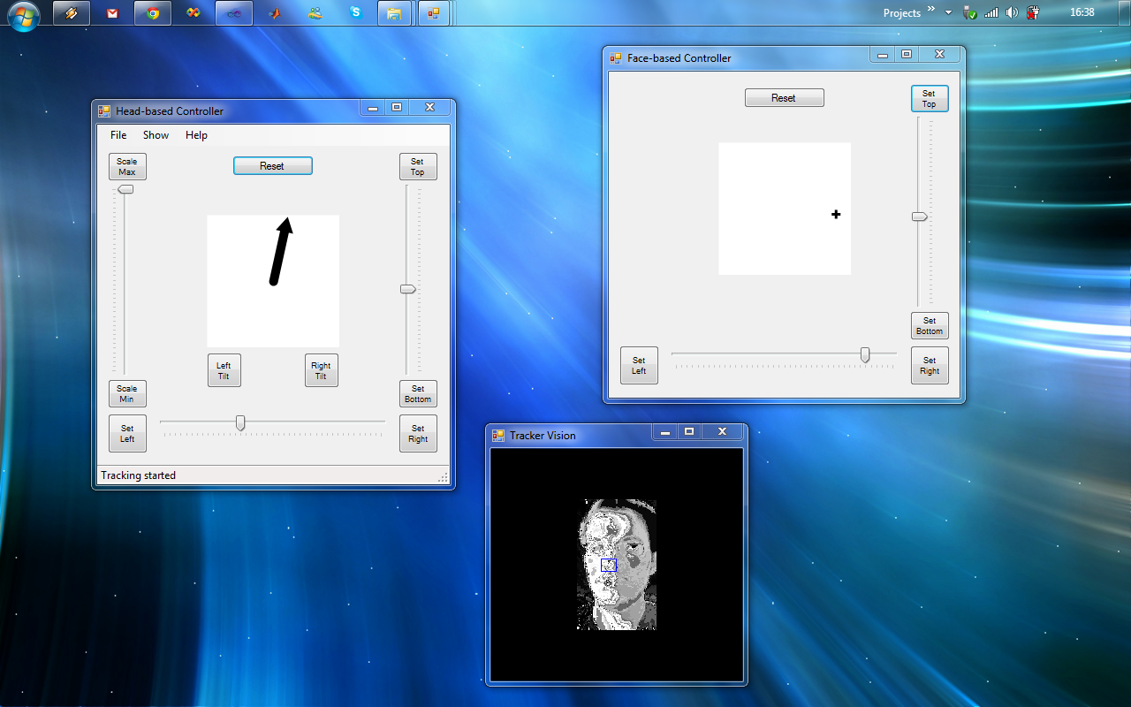Open the volume speaker tray icon

1012,12
